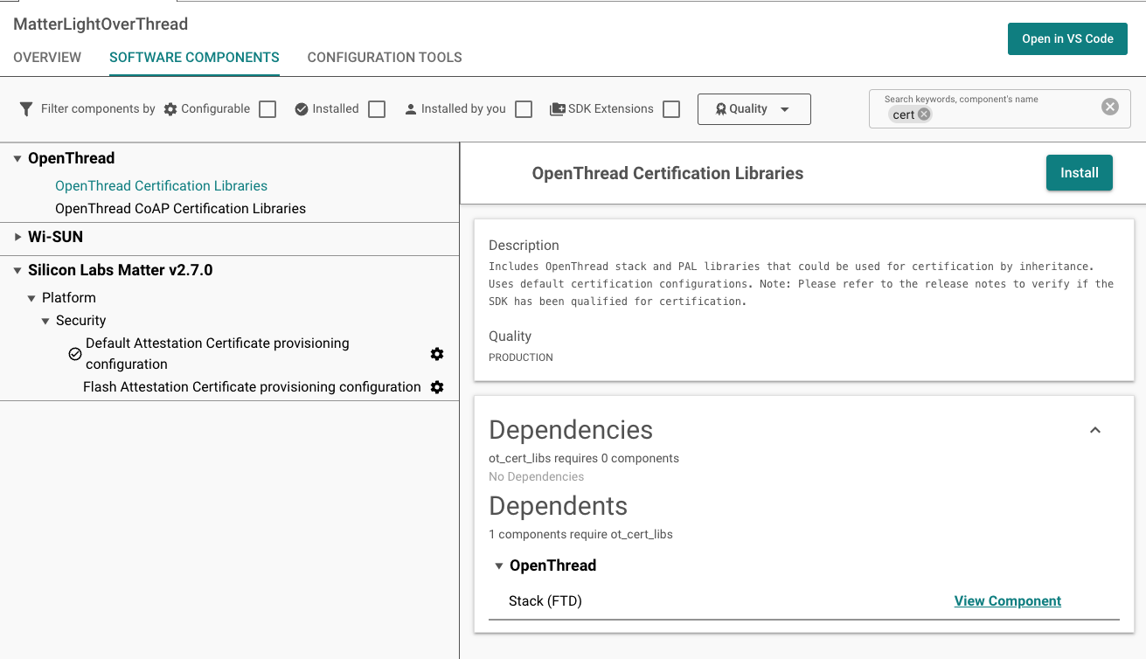The height and width of the screenshot is (659, 1146).
Task: Click the person icon beside Installed by you
Action: click(x=410, y=108)
